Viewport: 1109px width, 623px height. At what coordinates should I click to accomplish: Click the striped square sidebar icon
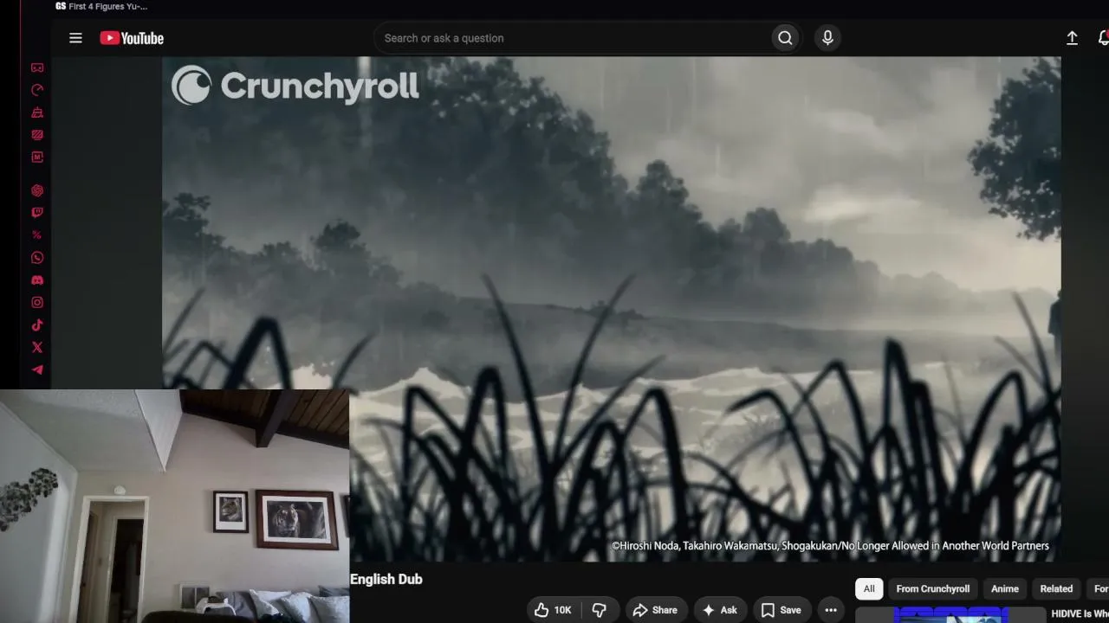tap(37, 135)
